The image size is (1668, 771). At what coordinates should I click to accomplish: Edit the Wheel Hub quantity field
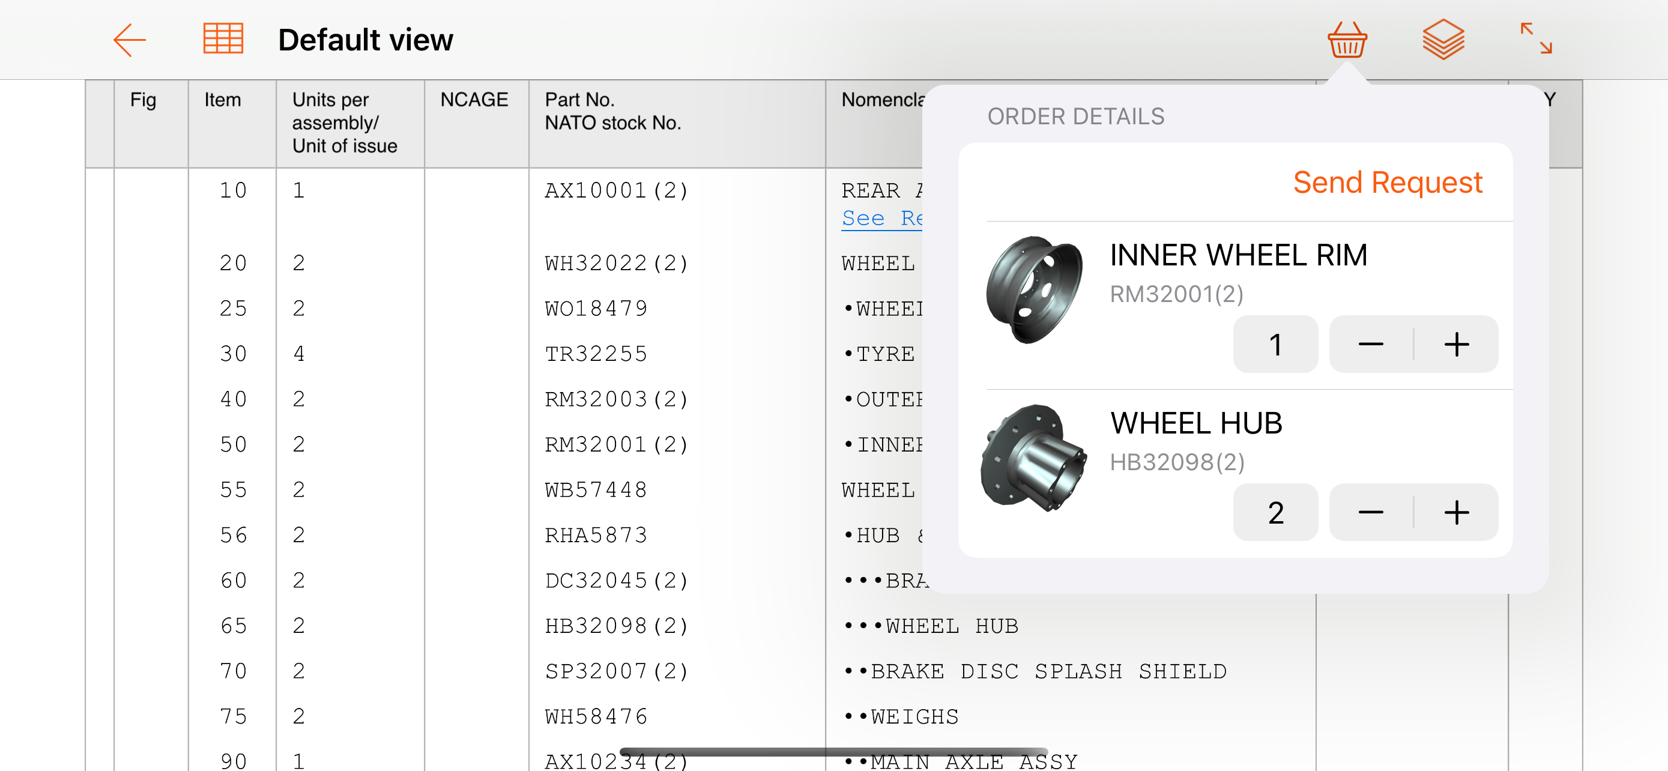[x=1275, y=513]
